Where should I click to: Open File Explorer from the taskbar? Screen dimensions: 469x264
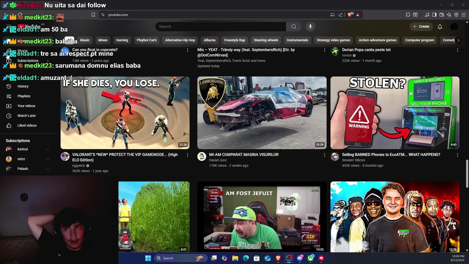tap(235, 258)
